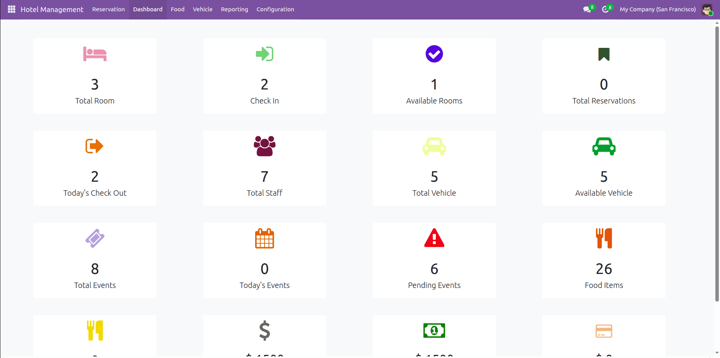This screenshot has width=720, height=358.
Task: Click the Pending Events label
Action: (x=434, y=285)
